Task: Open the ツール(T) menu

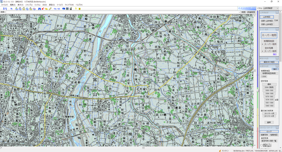Action: [60, 5]
